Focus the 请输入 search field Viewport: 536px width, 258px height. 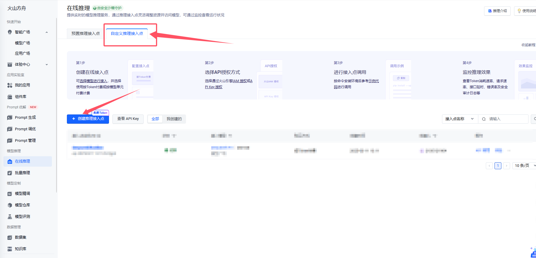pos(503,119)
